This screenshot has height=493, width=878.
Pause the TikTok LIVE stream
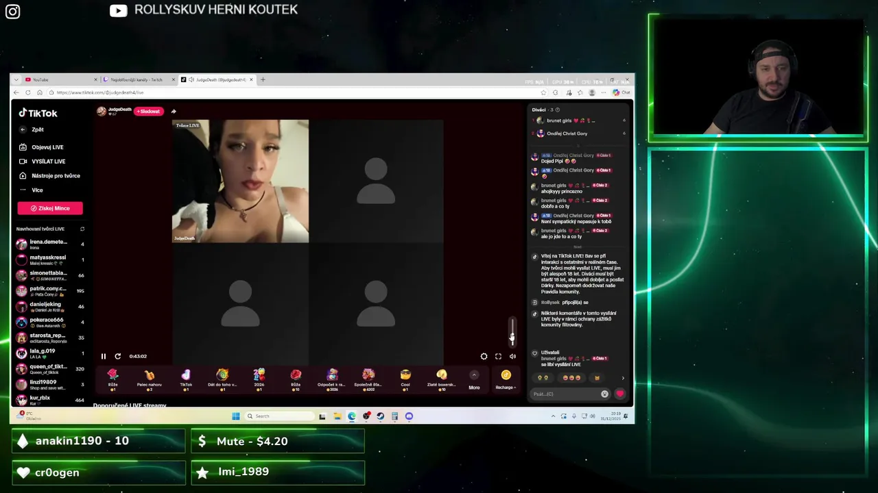pos(104,356)
